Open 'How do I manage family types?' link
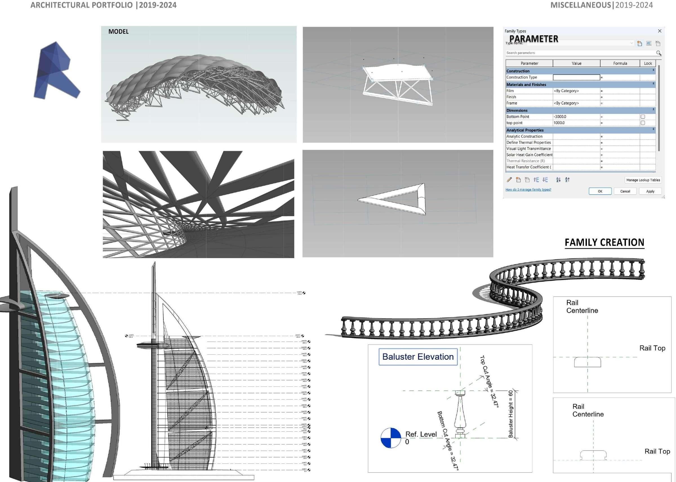Screen dimensions: 676x482 click(528, 189)
